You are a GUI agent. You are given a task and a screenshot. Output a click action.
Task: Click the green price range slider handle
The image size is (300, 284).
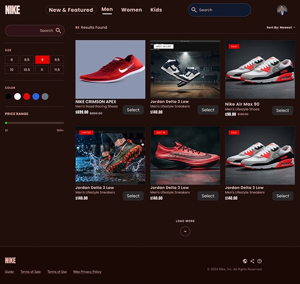click(x=6, y=123)
